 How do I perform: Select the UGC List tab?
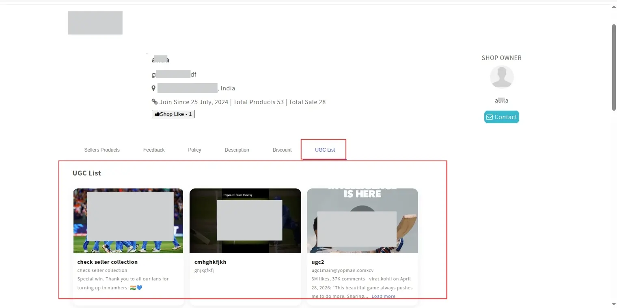325,150
